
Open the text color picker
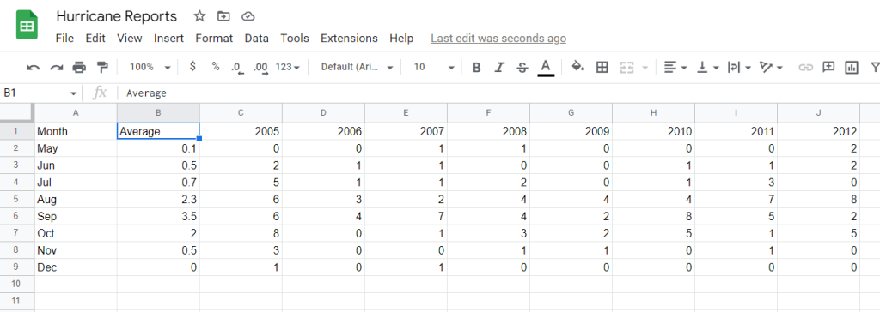[546, 67]
